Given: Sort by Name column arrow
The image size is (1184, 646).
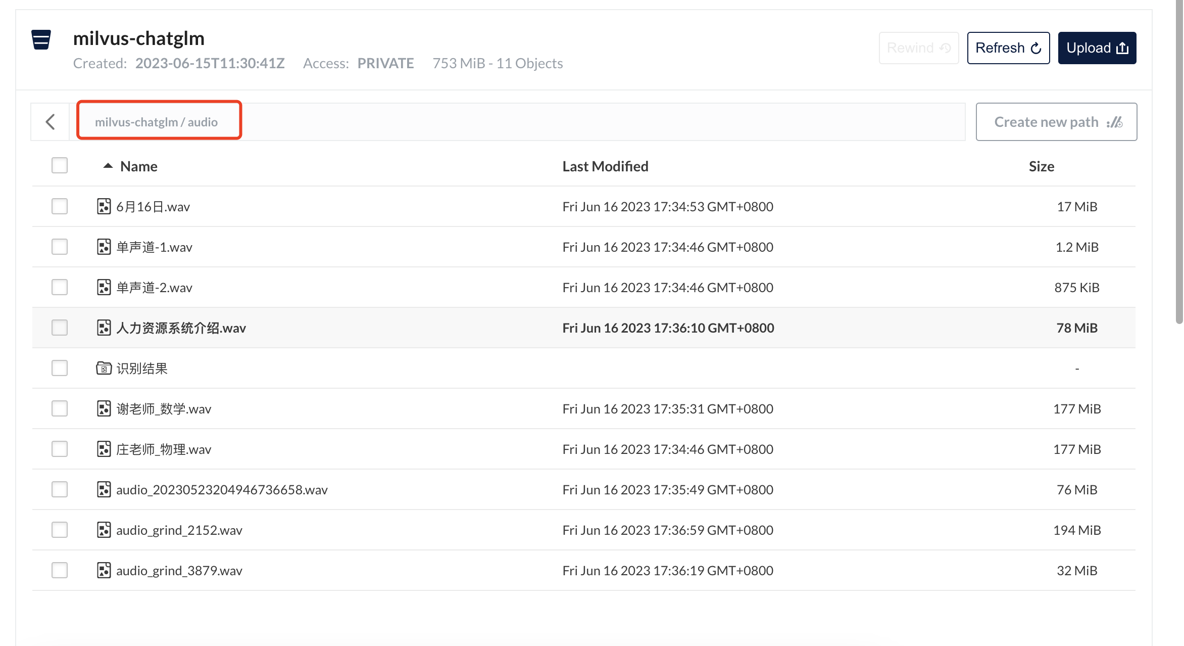Looking at the screenshot, I should 108,166.
